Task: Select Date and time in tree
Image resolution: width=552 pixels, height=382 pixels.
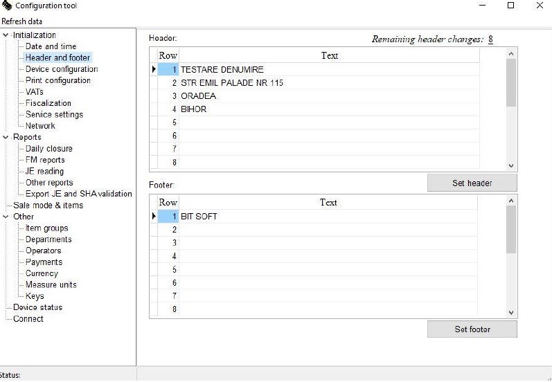Action: (51, 46)
